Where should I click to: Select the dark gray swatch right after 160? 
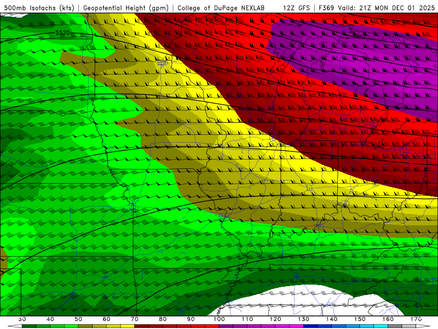(x=395, y=326)
